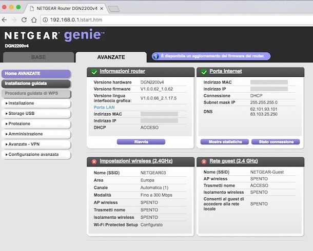Open the Informazioni router link

122,71
